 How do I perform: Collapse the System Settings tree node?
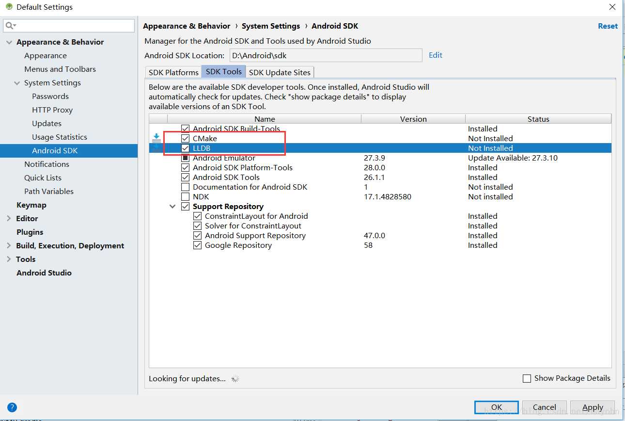17,83
